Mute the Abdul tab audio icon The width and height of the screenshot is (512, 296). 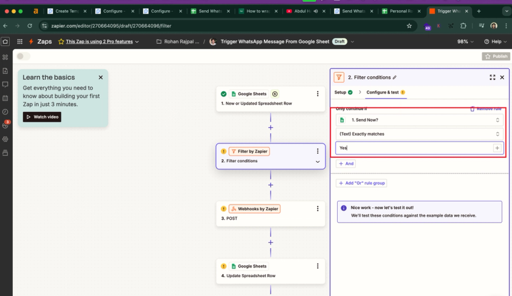tap(316, 11)
